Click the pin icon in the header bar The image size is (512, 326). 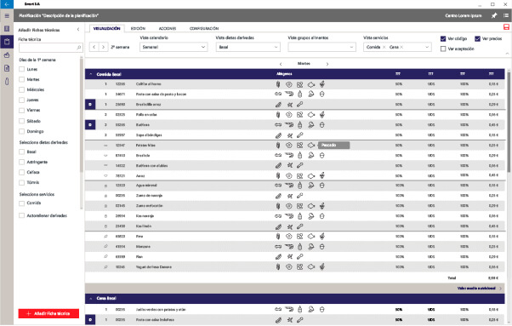point(494,15)
